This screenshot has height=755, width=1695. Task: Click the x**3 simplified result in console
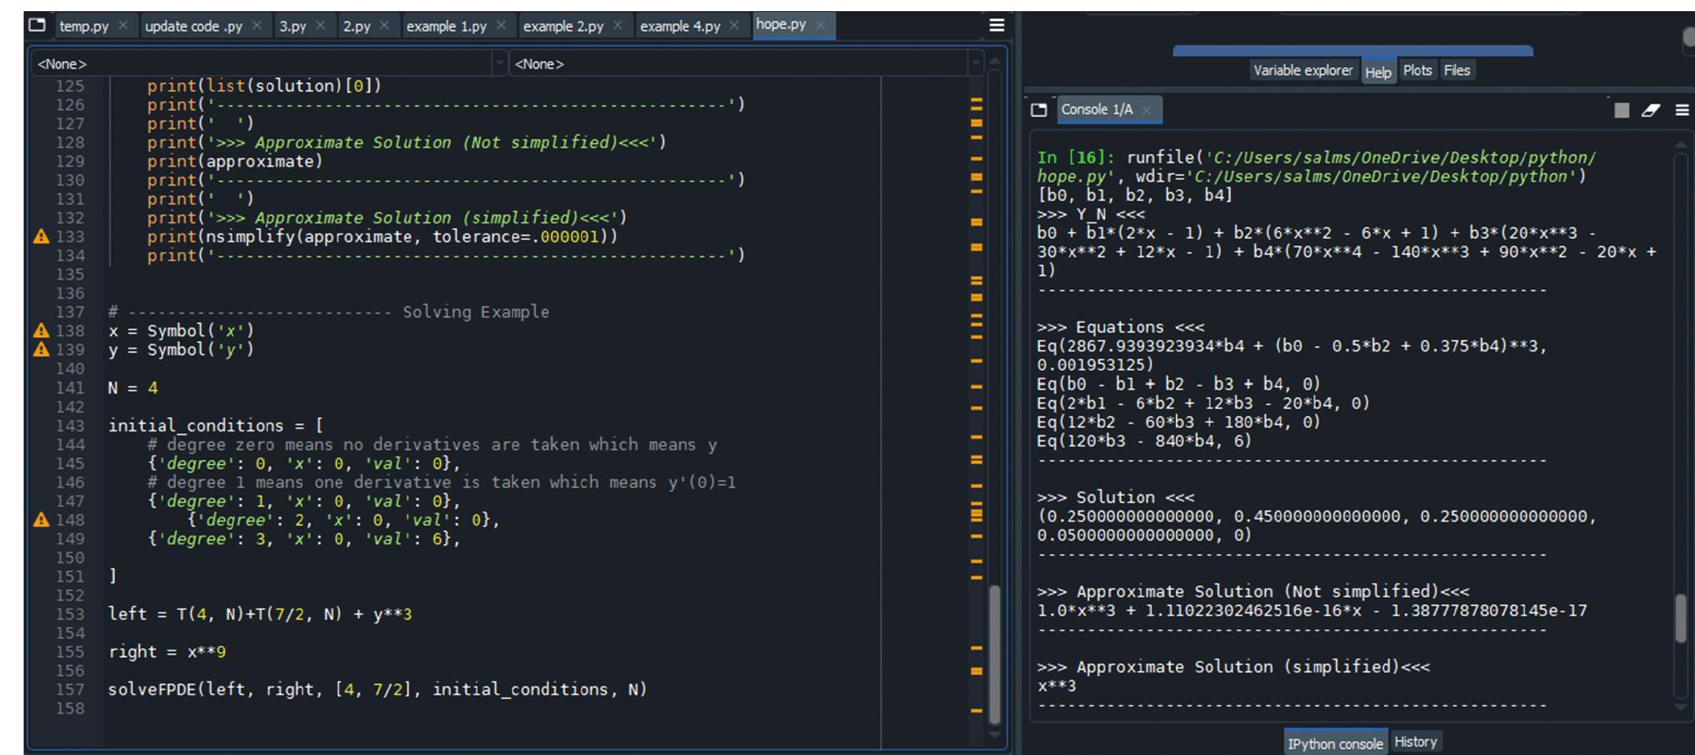click(1056, 686)
